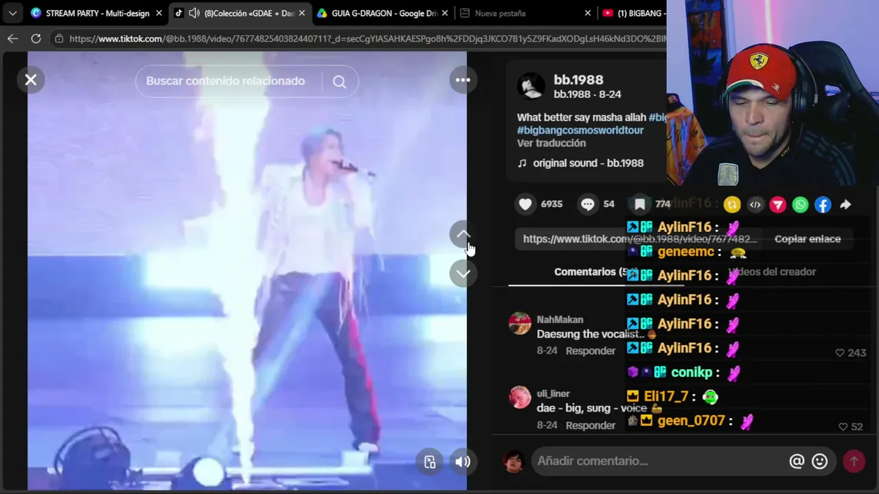Mute the video sound
Viewport: 879px width, 494px height.
point(463,462)
